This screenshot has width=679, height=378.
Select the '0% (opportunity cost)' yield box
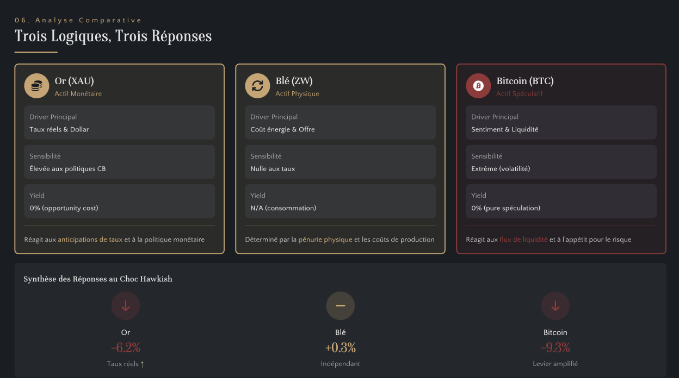pyautogui.click(x=119, y=201)
